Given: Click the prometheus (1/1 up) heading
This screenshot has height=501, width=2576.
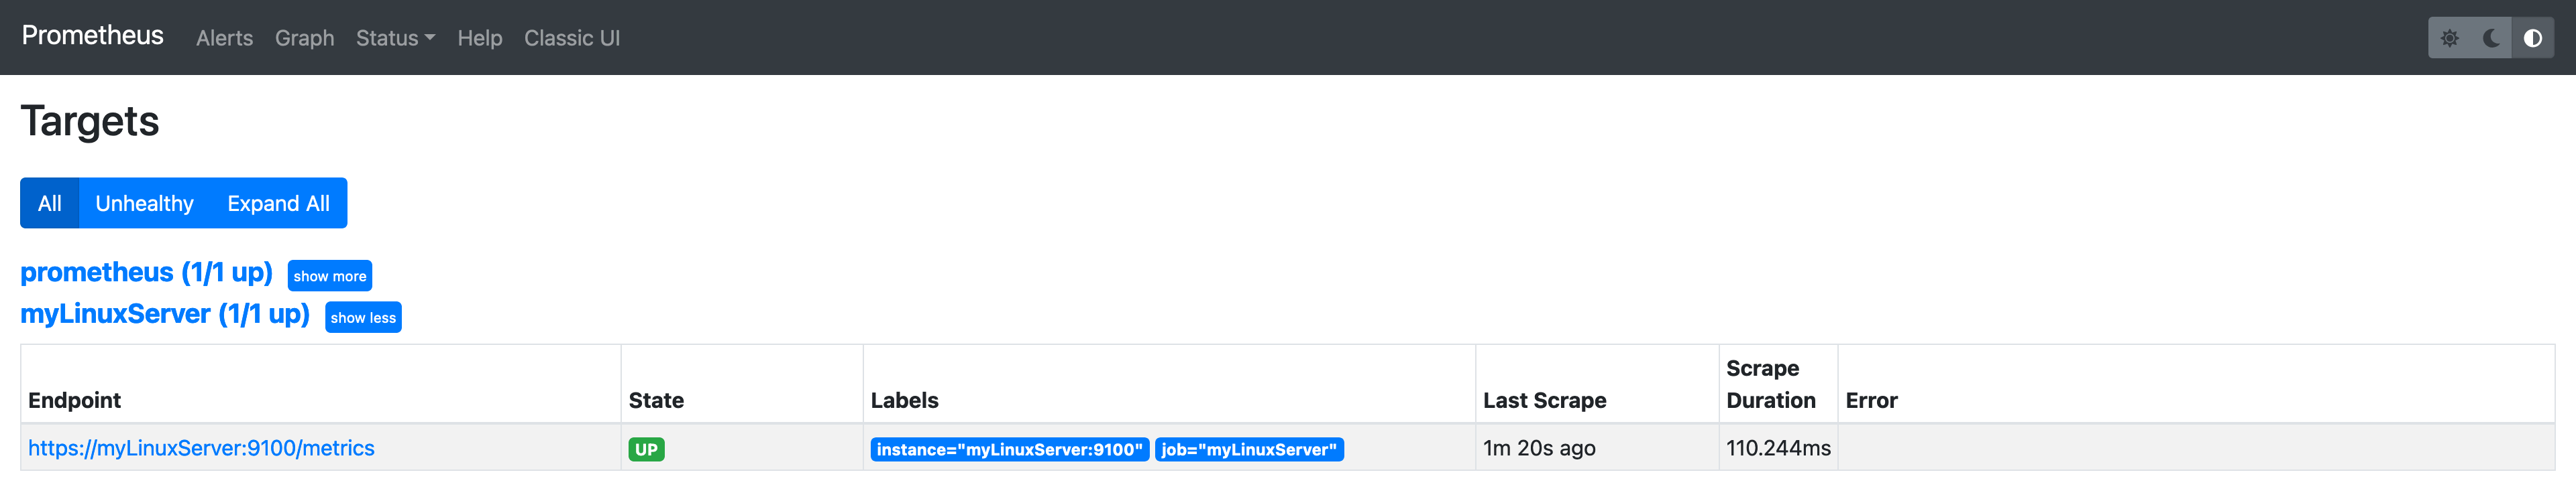Looking at the screenshot, I should (x=146, y=273).
